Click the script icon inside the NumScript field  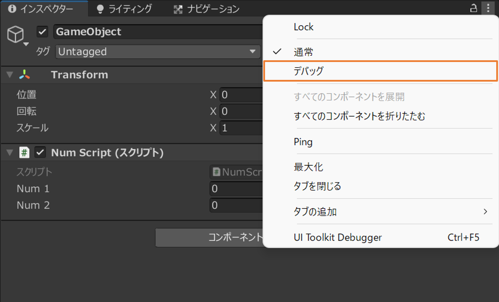click(216, 172)
